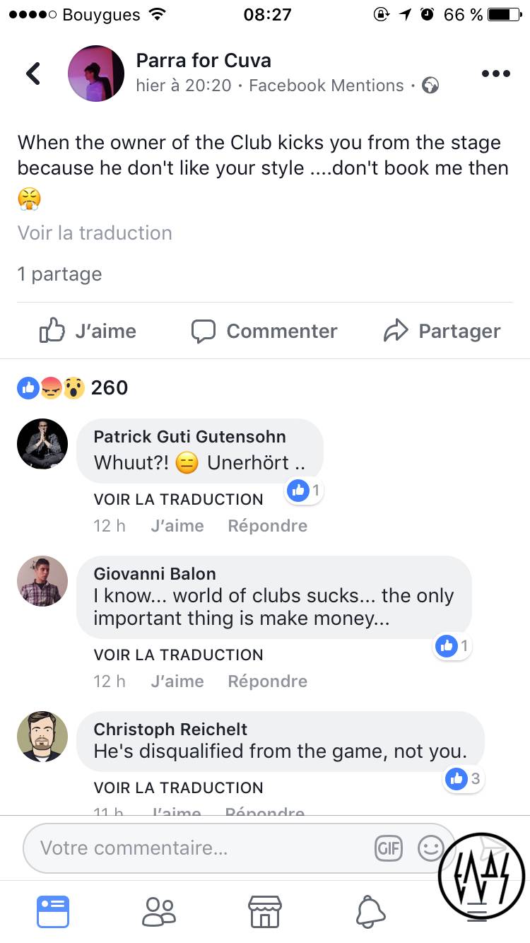This screenshot has height=943, width=530.
Task: Tap the GIF icon in comment box
Action: 389,848
